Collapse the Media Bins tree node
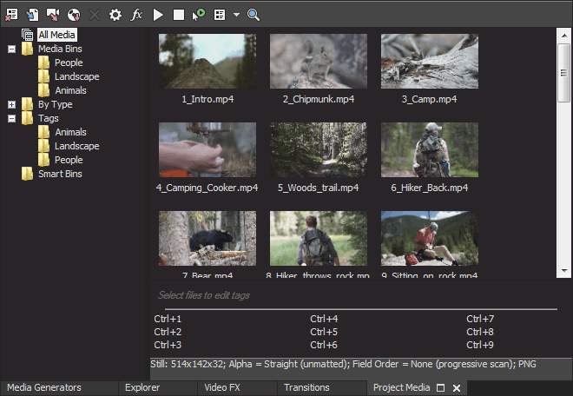The width and height of the screenshot is (573, 396). click(11, 49)
